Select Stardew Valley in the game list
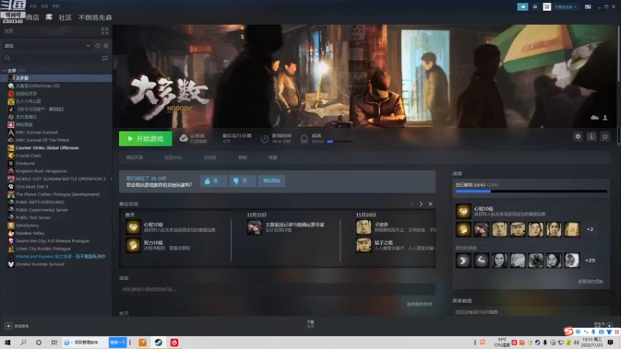This screenshot has height=349, width=621. point(30,233)
